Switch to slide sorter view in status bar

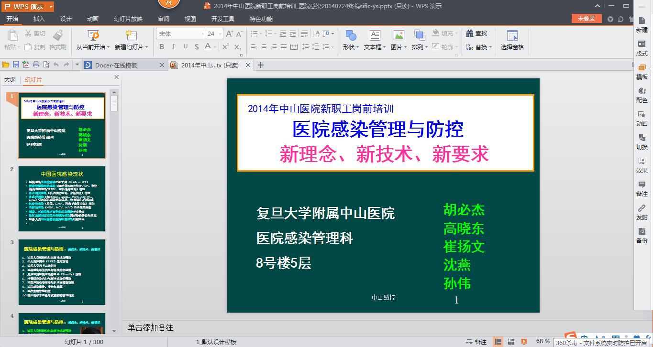pos(511,342)
